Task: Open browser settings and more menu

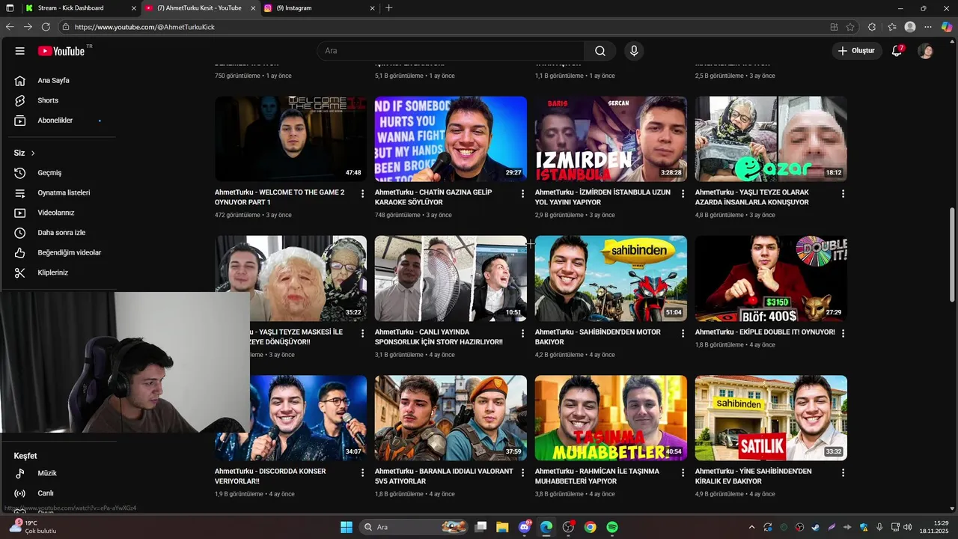Action: point(929,27)
